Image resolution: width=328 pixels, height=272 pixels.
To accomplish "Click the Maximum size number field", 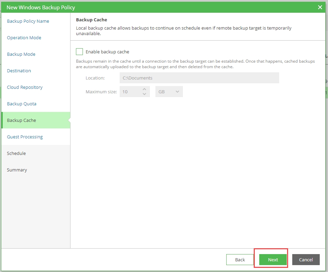I will [130, 92].
